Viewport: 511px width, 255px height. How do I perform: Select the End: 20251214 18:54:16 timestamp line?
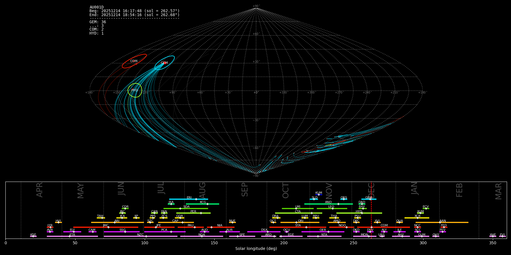(135, 15)
